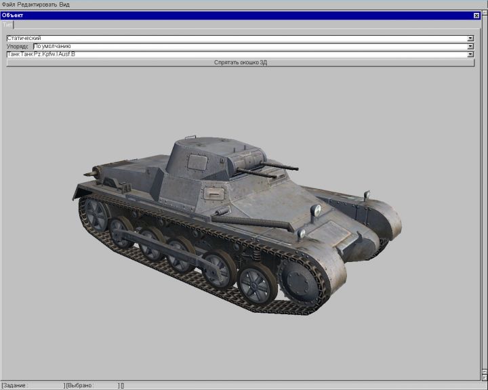Switch to the Тип tab
The width and height of the screenshot is (488, 390).
[7, 24]
